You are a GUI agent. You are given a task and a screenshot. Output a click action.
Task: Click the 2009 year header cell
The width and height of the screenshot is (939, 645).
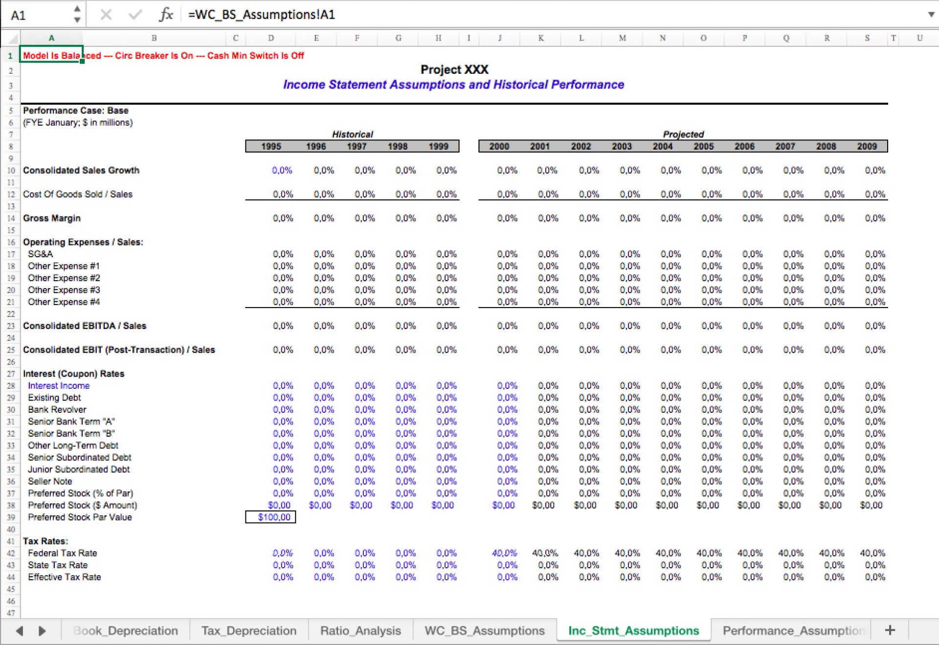[x=867, y=146]
